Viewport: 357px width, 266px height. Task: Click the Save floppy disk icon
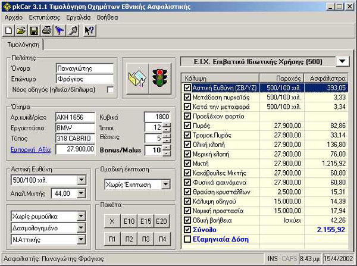34,30
